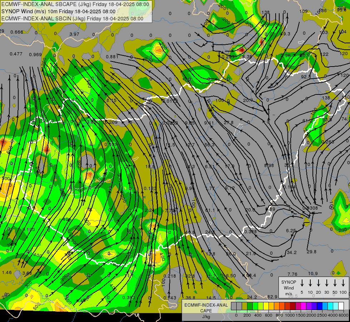Click the map value 6.25
350x322 pixels.
point(291,231)
